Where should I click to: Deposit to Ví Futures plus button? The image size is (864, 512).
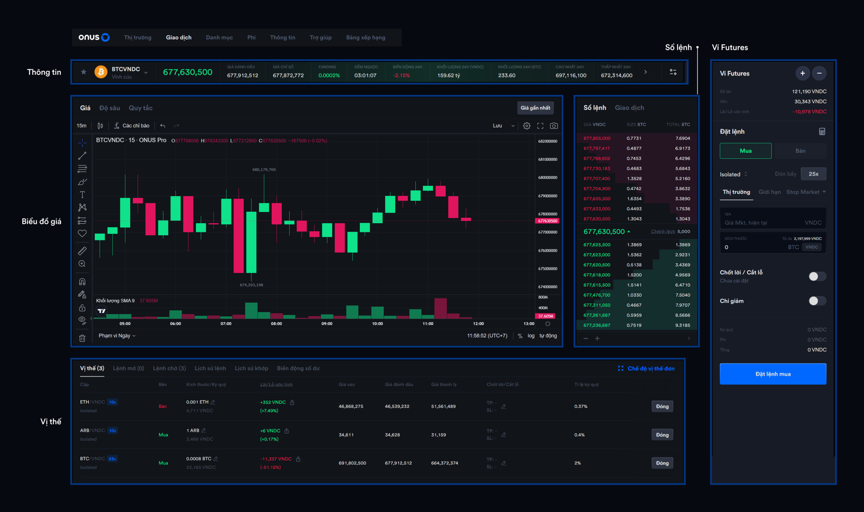(803, 73)
